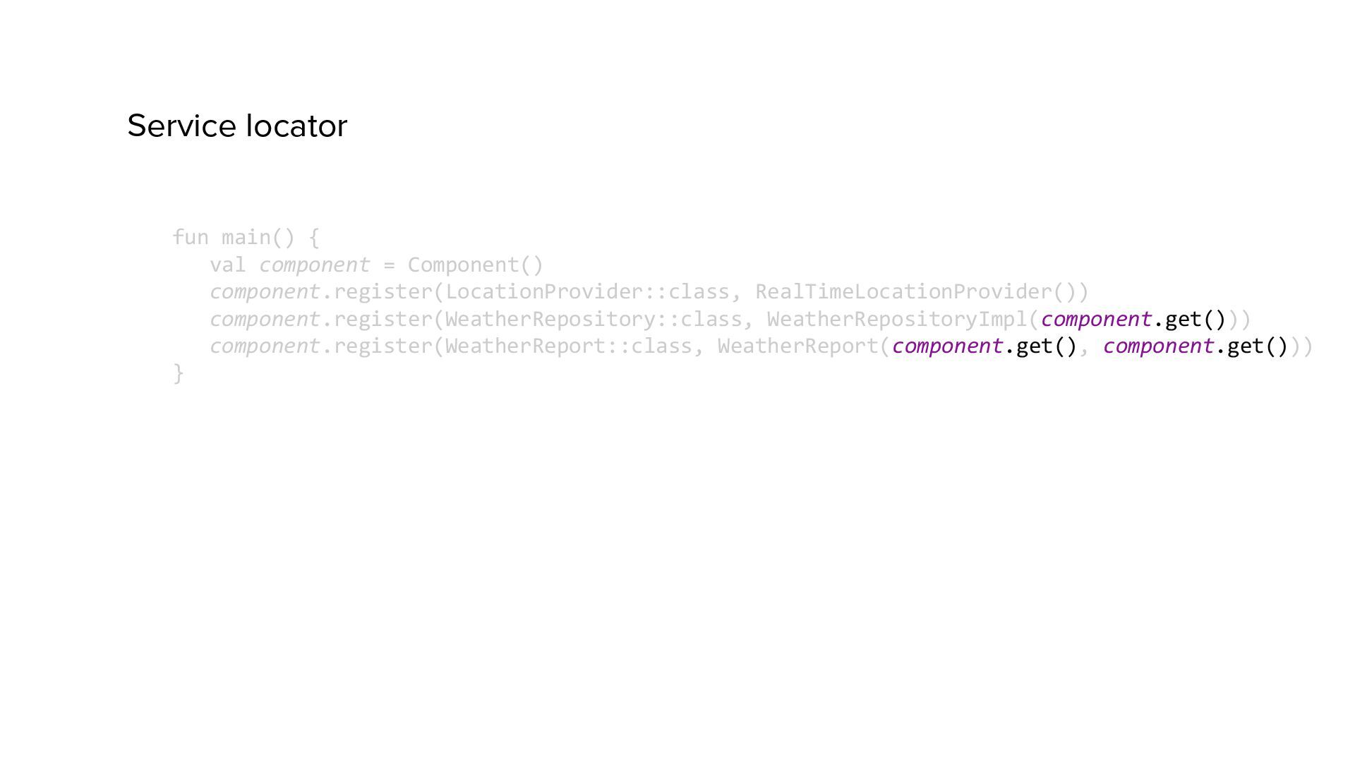Click first highlighted component.get() in WeatherReport call

(984, 346)
